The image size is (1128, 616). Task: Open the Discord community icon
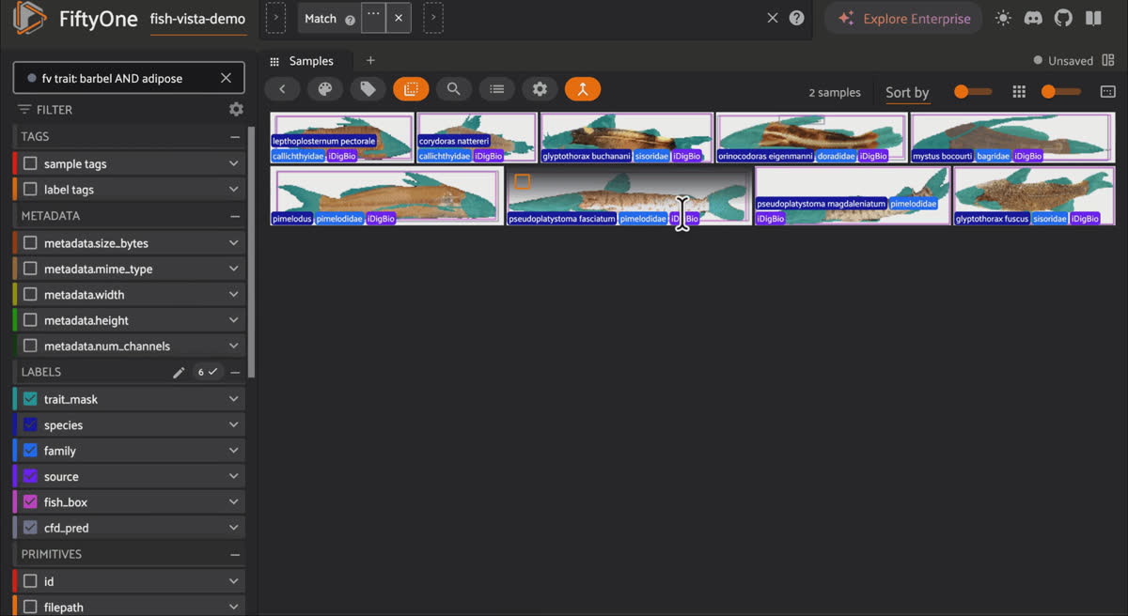click(x=1033, y=18)
